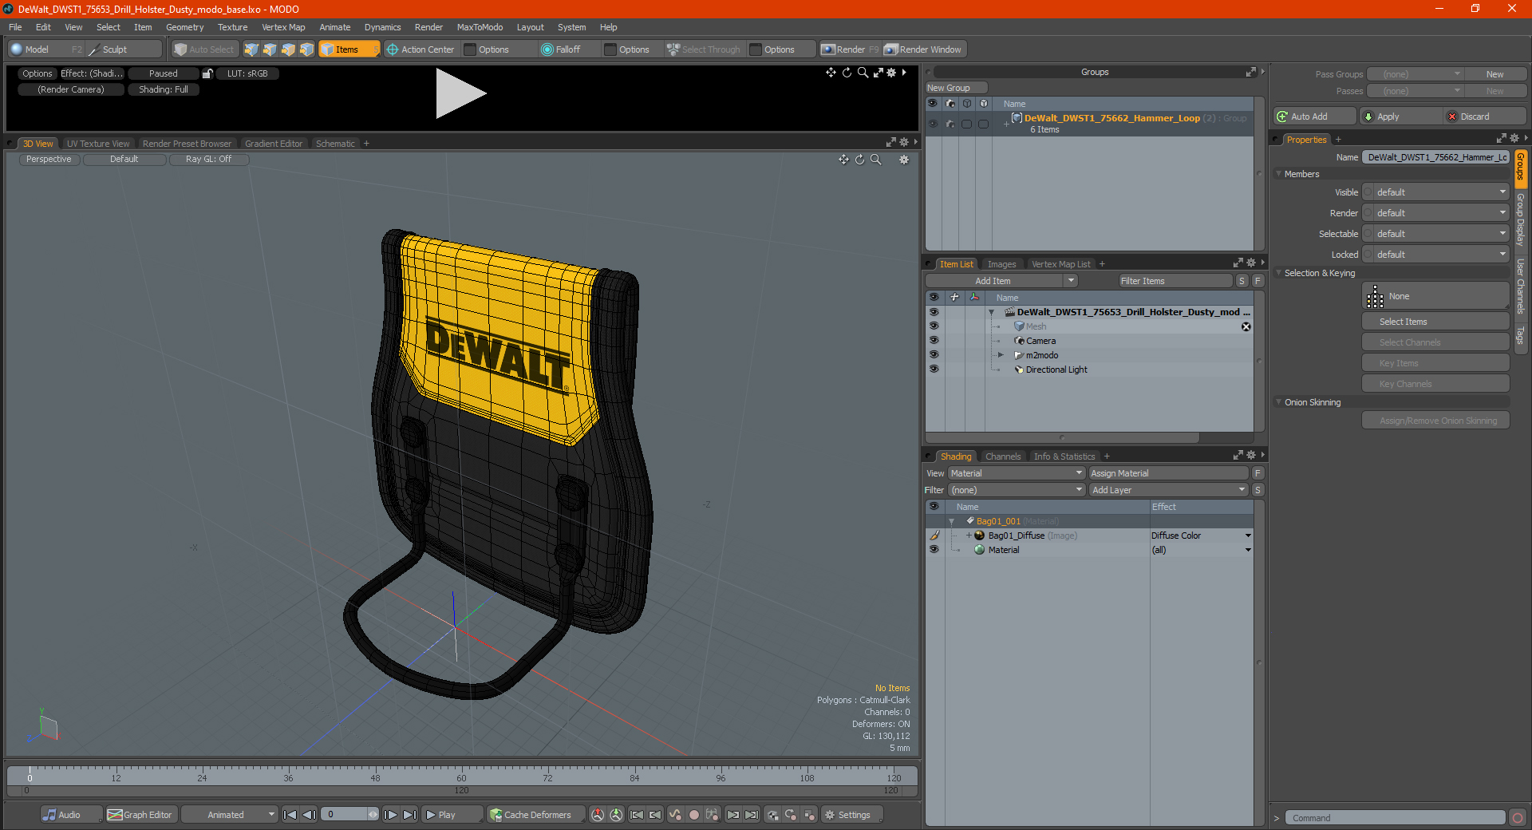Toggle visibility of Camera item
The width and height of the screenshot is (1532, 830).
tap(934, 341)
